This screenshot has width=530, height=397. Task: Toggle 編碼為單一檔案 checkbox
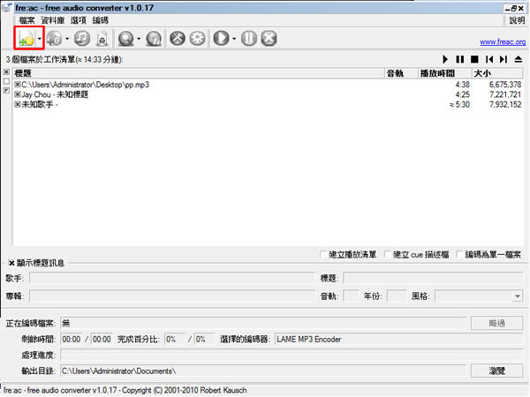pyautogui.click(x=460, y=255)
